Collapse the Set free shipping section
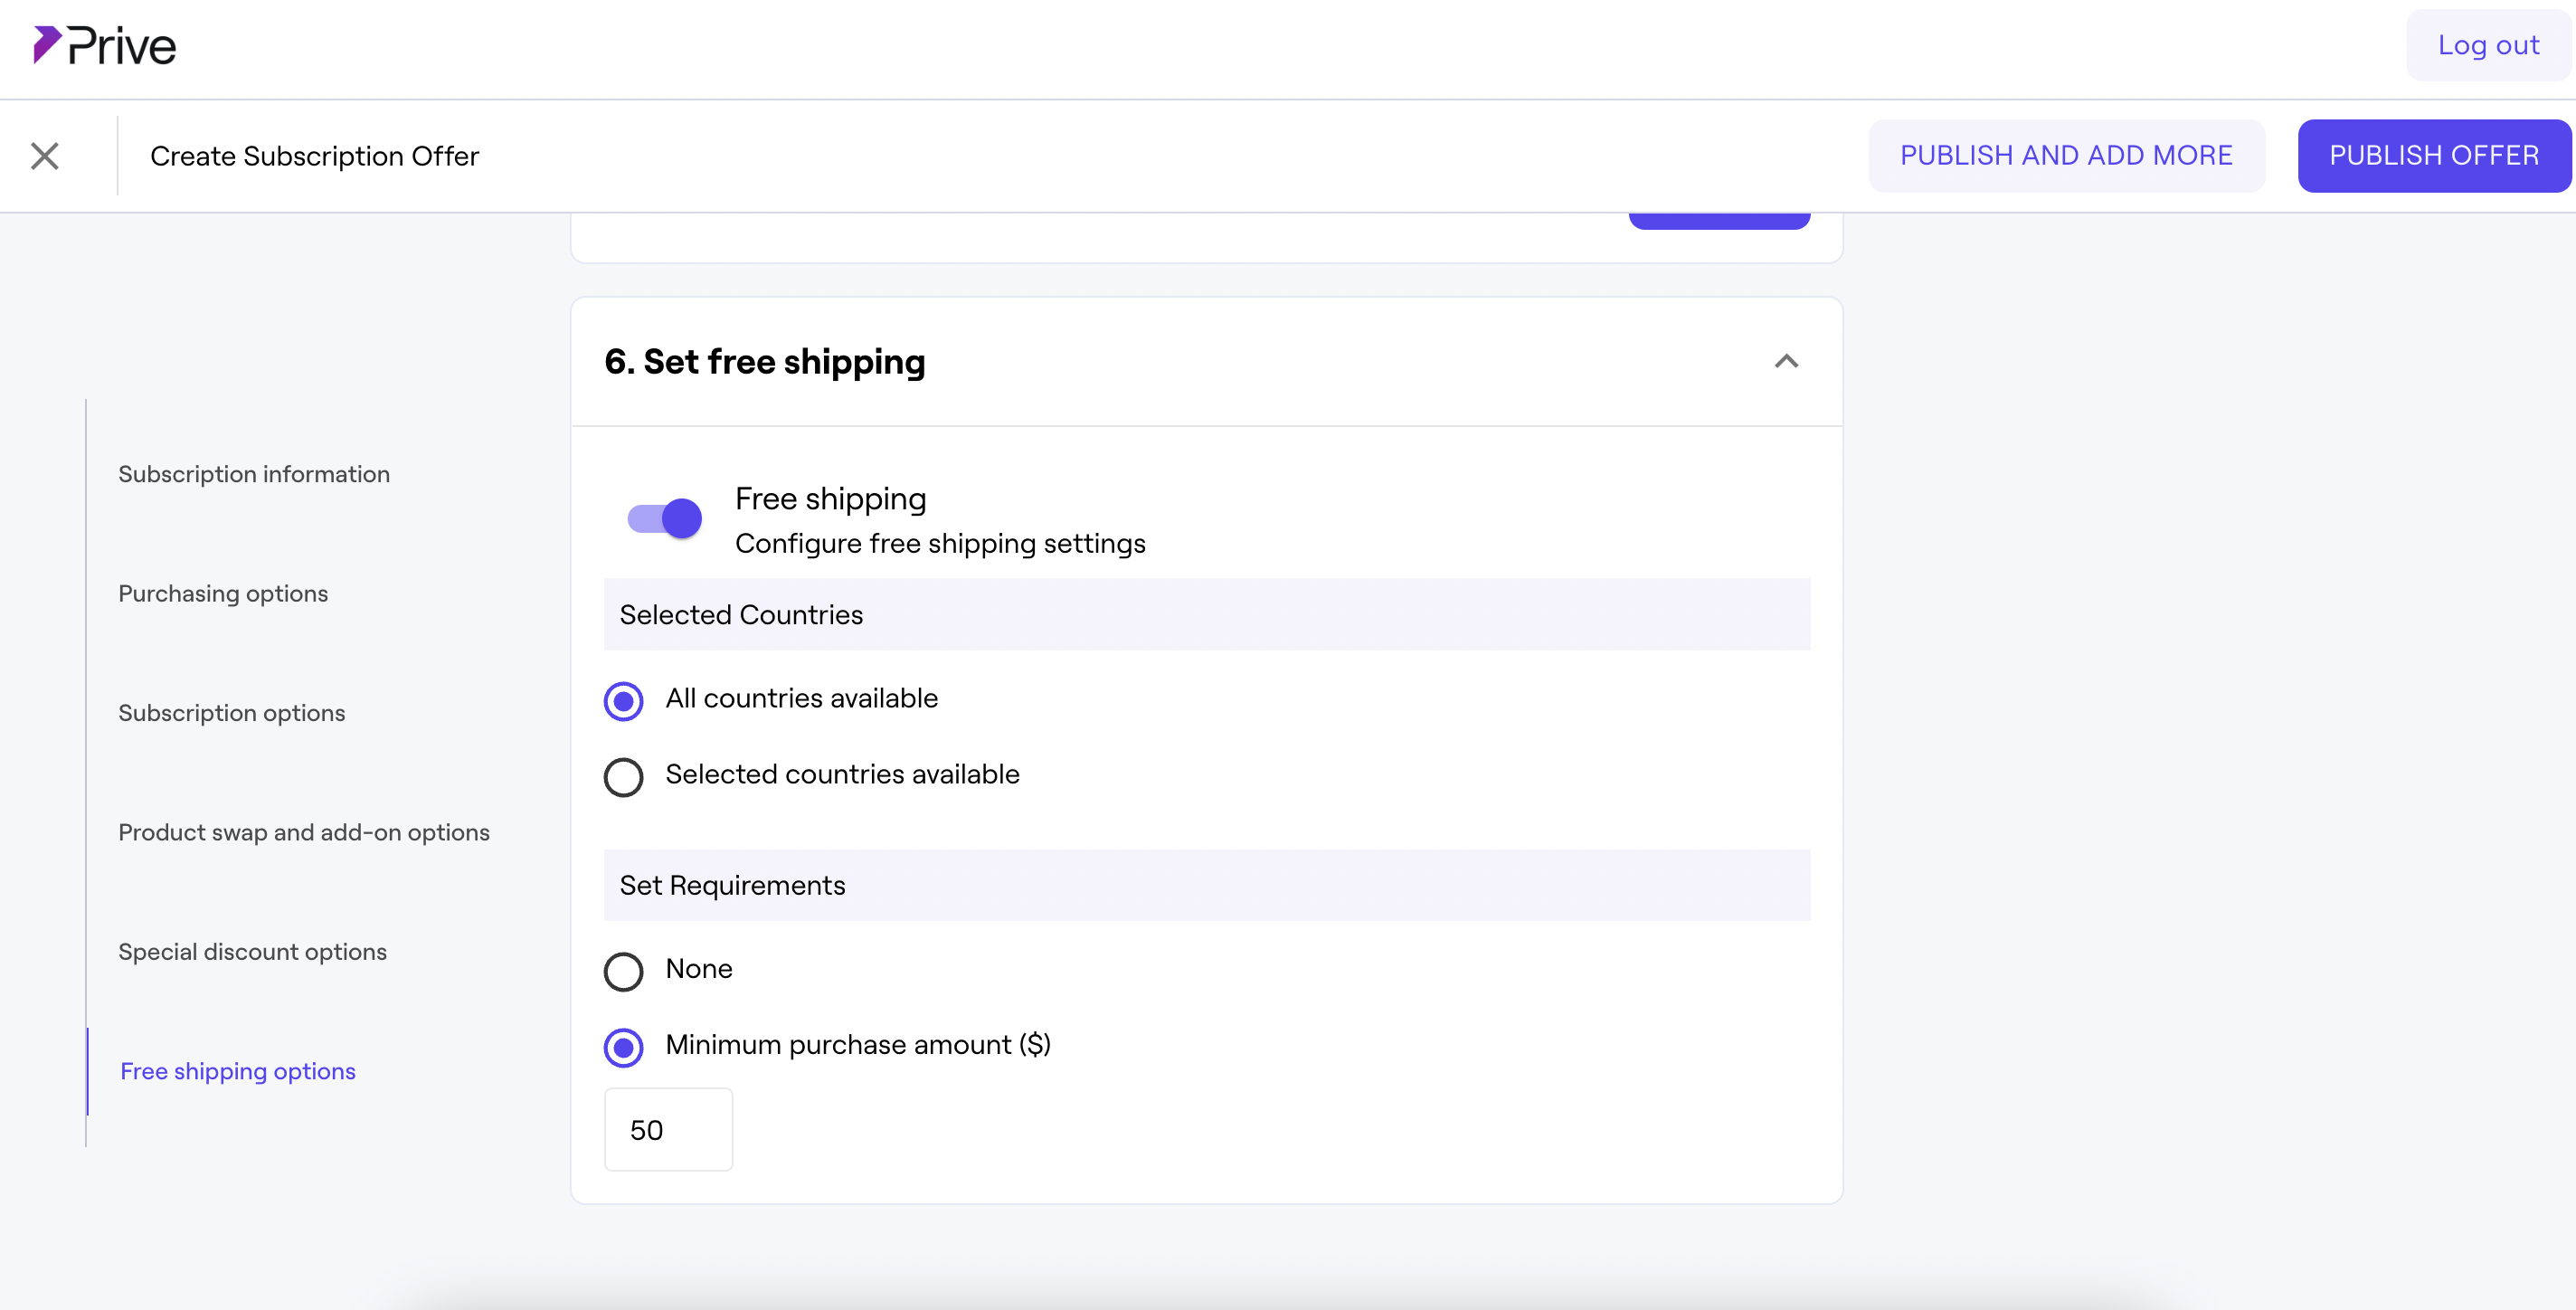Screen dimensions: 2576x1310 click(1786, 362)
